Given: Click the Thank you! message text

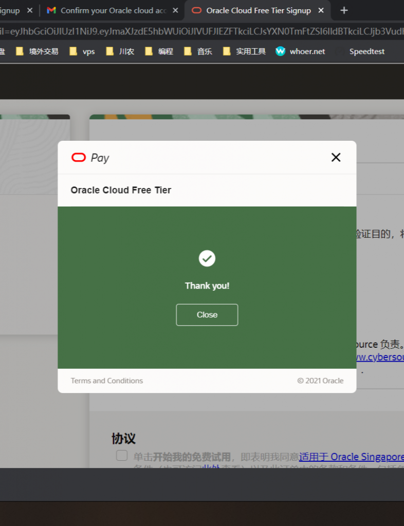Looking at the screenshot, I should (x=207, y=286).
